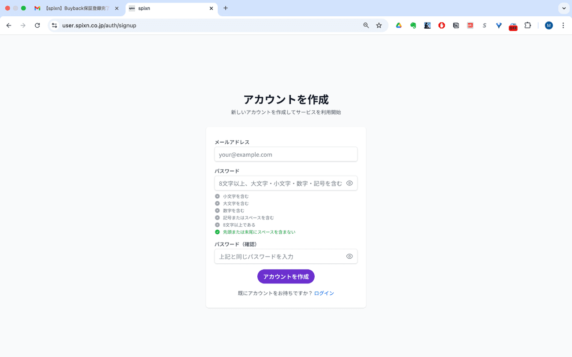Click the アカウントを作成 button

coord(286,276)
